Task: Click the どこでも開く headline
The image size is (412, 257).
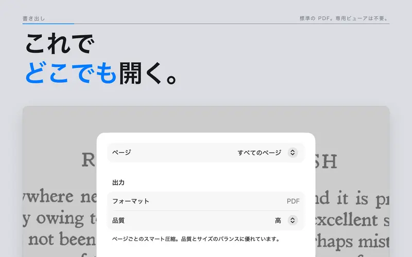Action: coord(102,73)
